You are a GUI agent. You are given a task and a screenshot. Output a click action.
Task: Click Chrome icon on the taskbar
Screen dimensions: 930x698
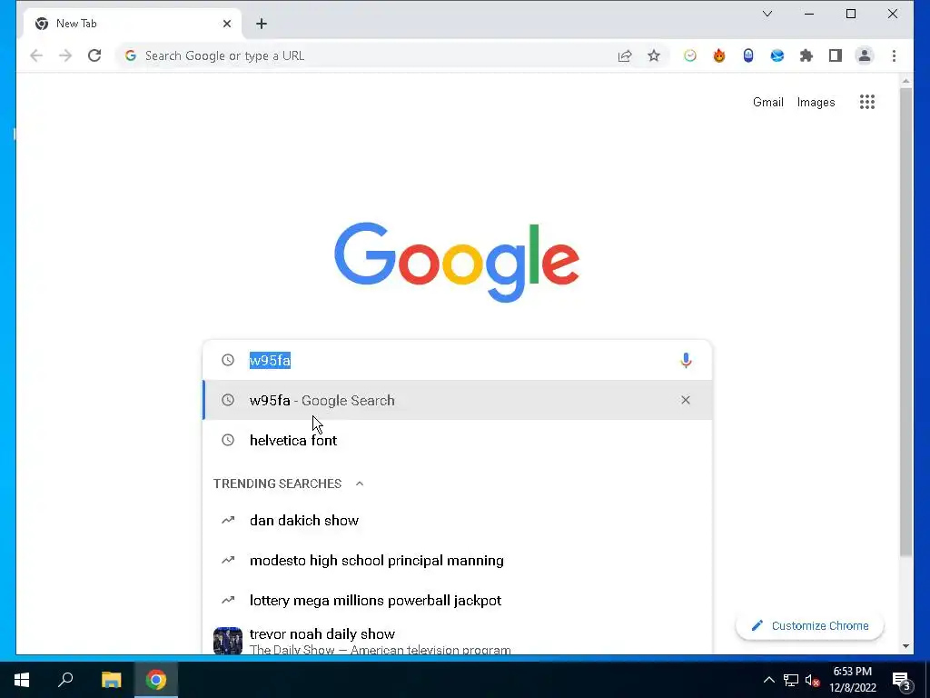(x=156, y=680)
